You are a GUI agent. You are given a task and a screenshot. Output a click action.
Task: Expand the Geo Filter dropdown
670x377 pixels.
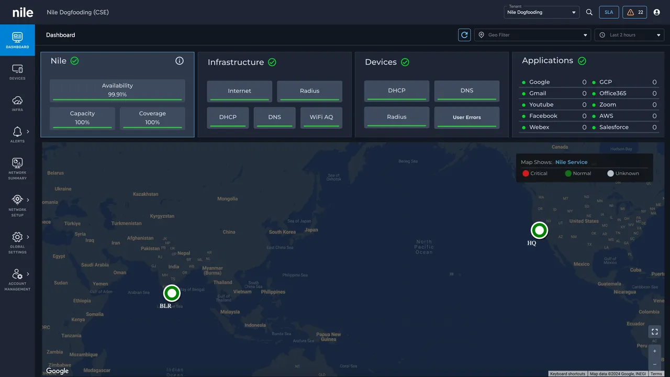coord(532,35)
